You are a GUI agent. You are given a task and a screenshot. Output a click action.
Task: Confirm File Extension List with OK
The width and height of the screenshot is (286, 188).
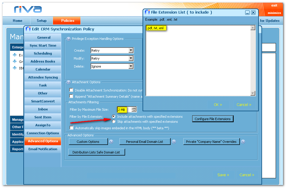pos(218,105)
